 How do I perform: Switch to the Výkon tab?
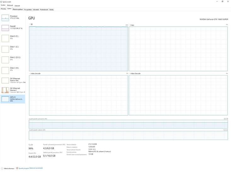(9, 9)
